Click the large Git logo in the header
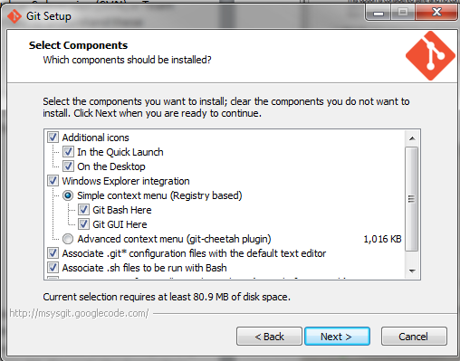 pos(430,56)
